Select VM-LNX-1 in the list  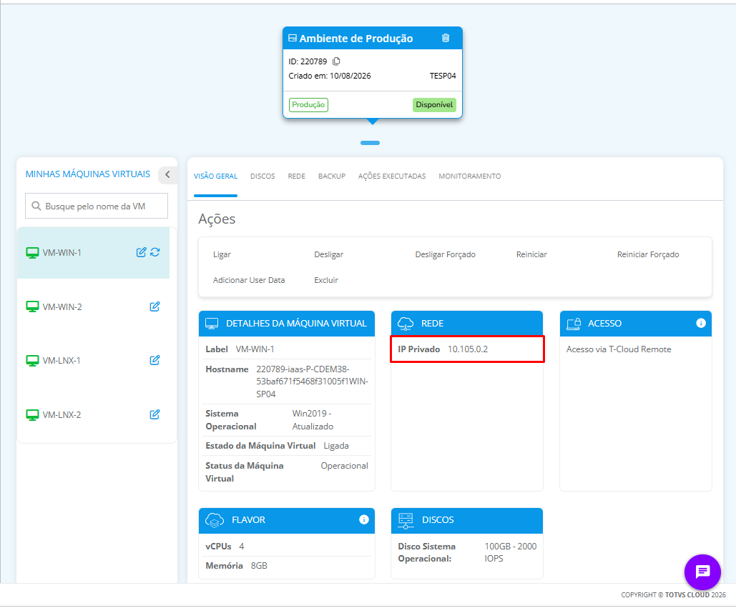62,361
